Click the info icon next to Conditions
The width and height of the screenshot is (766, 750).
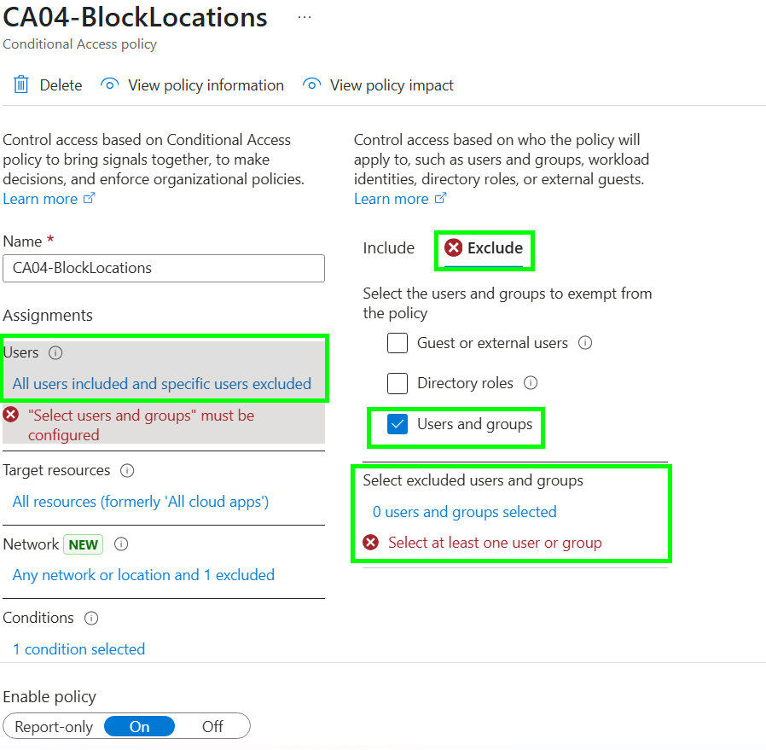(91, 618)
